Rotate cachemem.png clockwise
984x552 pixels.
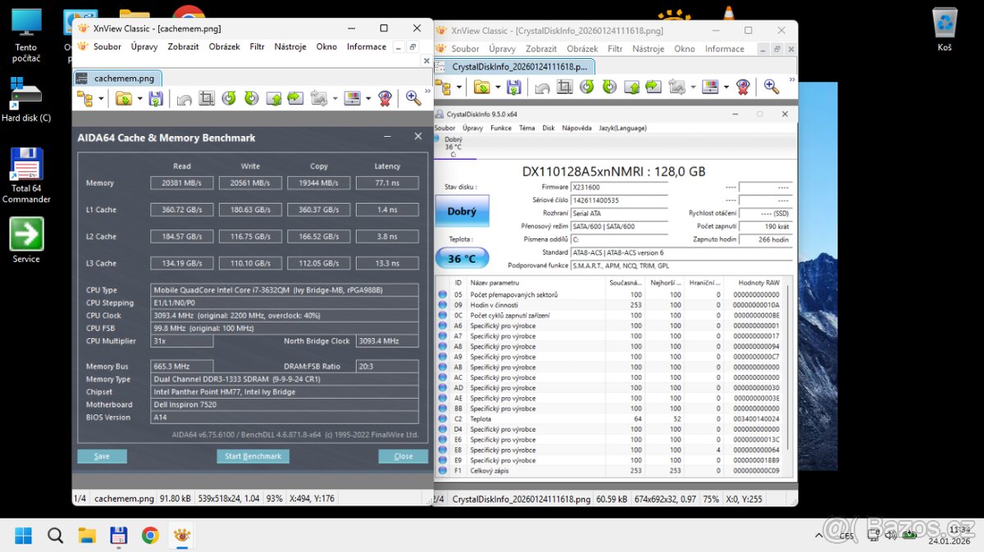coord(250,97)
